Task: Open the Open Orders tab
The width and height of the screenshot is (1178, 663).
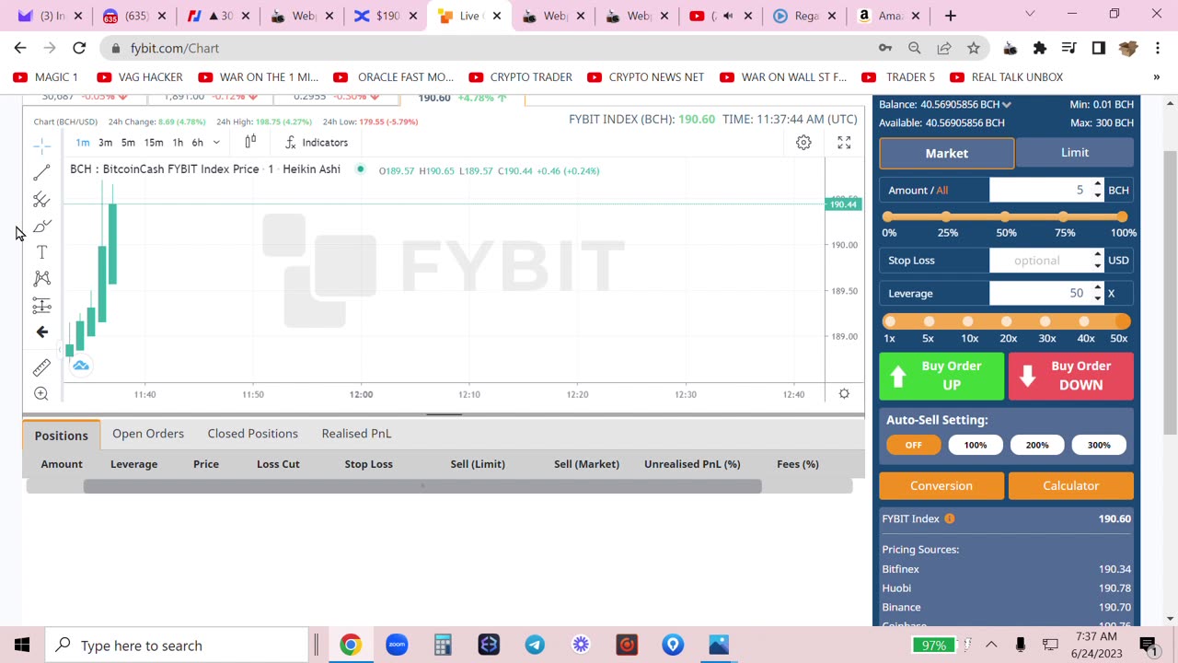Action: click(148, 434)
